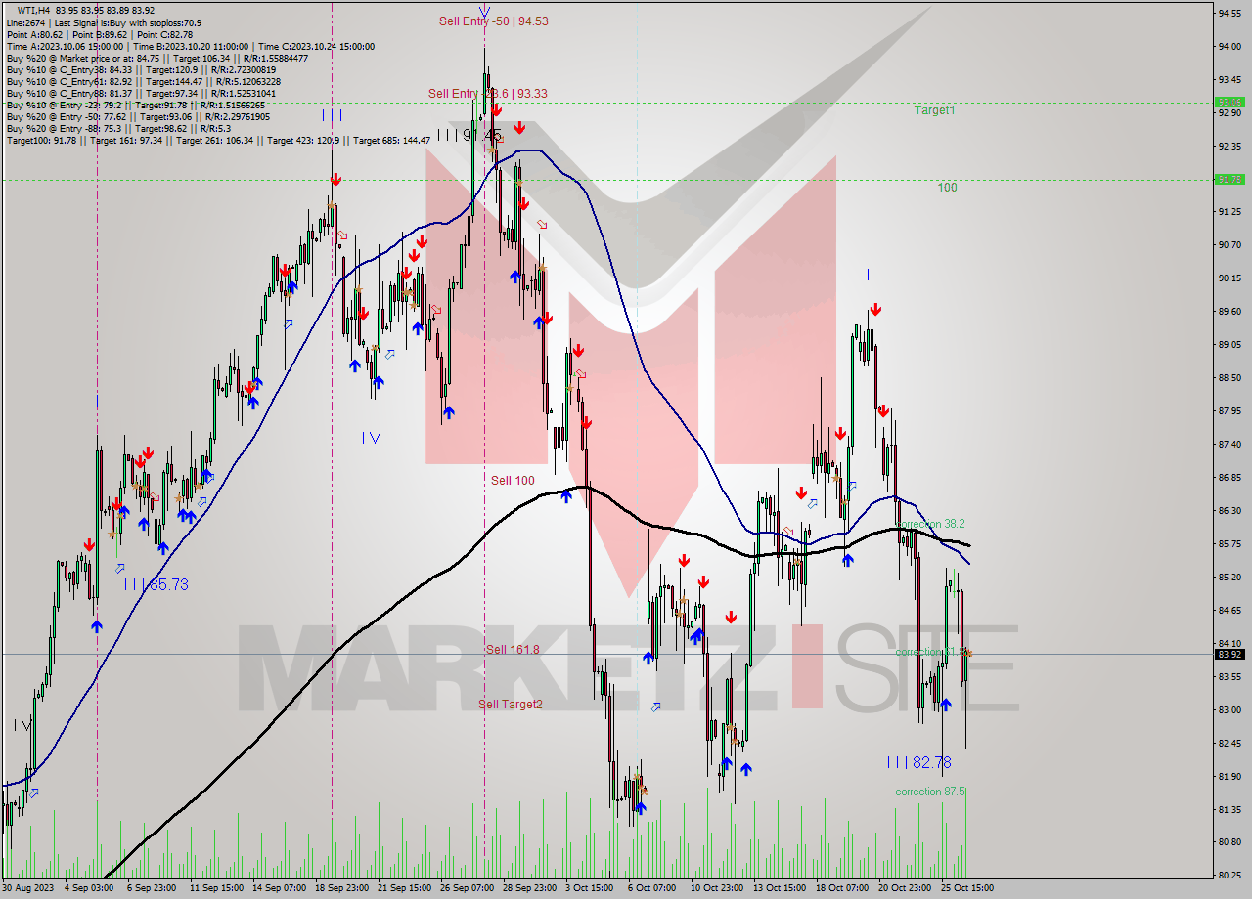Click the 'Point A:80.62' info line
Viewport: 1252px width, 899px height.
point(100,34)
